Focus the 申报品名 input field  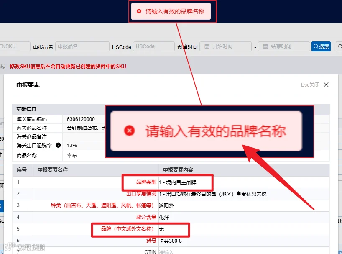click(82, 46)
